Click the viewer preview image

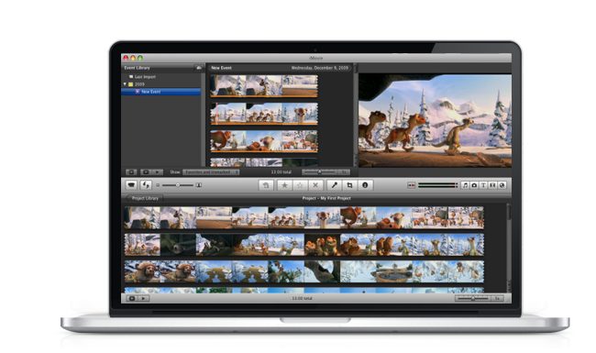435,120
